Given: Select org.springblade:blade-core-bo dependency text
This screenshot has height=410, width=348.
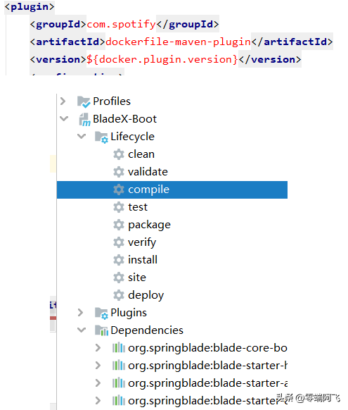Looking at the screenshot, I should 207,348.
